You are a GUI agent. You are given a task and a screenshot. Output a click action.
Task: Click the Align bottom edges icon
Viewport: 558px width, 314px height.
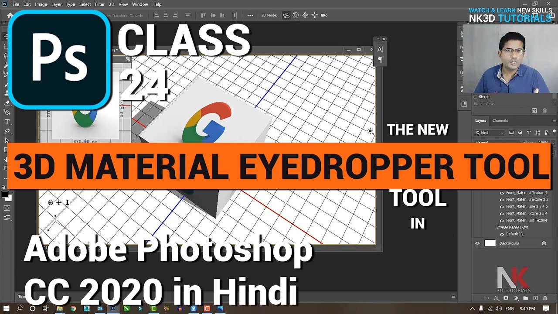[222, 15]
